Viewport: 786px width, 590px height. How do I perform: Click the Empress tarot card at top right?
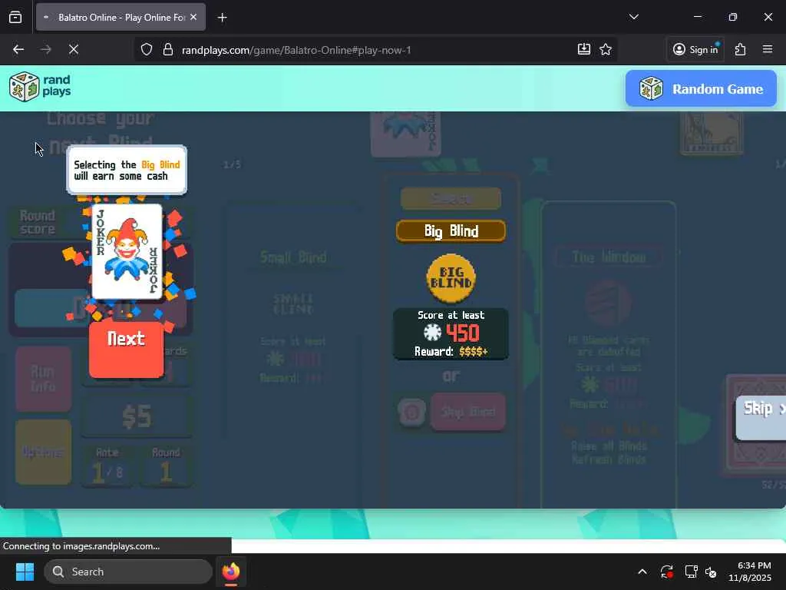click(712, 133)
